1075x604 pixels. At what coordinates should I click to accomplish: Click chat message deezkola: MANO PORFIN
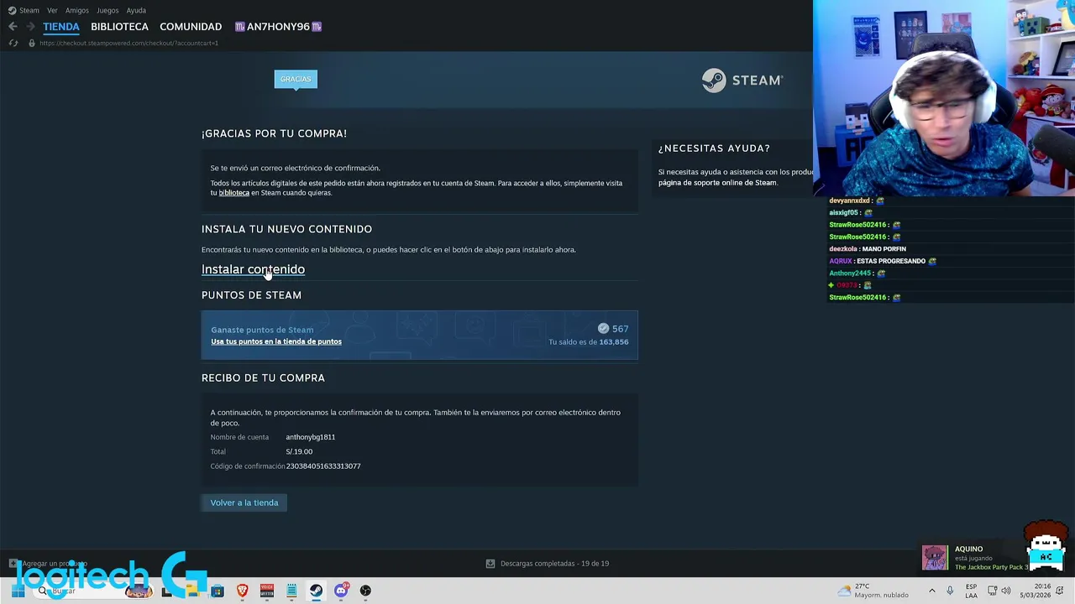[868, 249]
